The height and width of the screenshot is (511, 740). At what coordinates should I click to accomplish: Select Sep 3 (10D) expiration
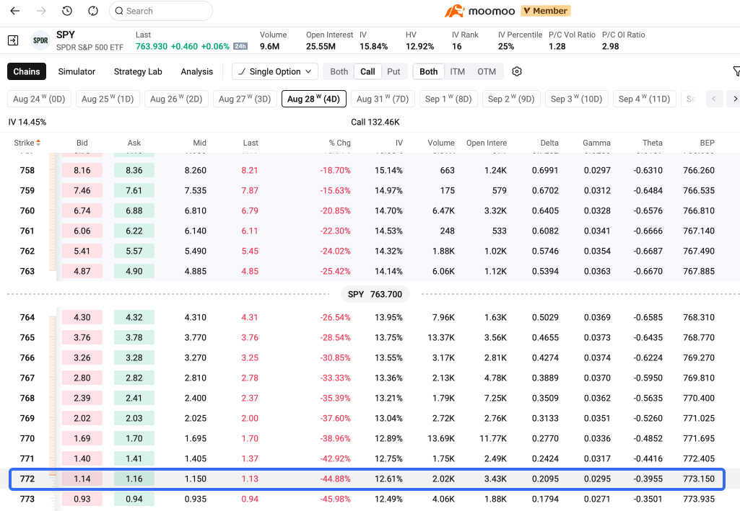coord(577,99)
